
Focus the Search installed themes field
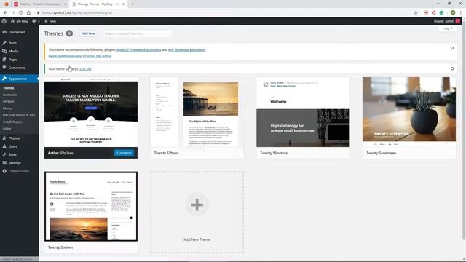coord(137,33)
